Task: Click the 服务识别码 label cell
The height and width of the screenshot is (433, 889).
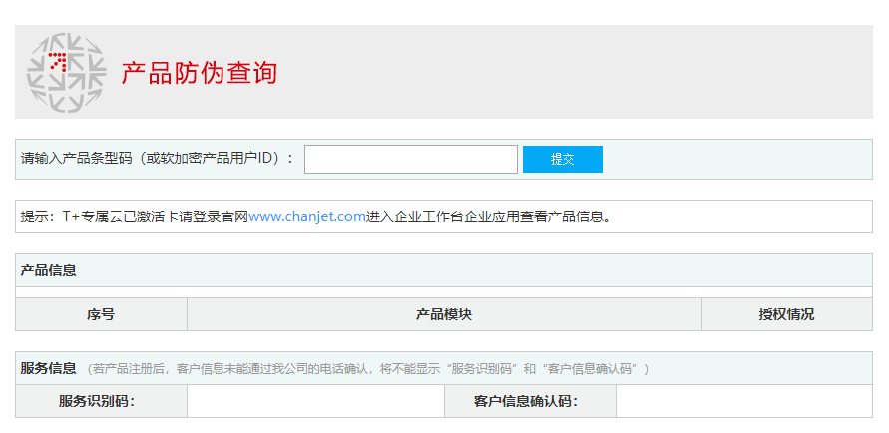Action: click(101, 401)
